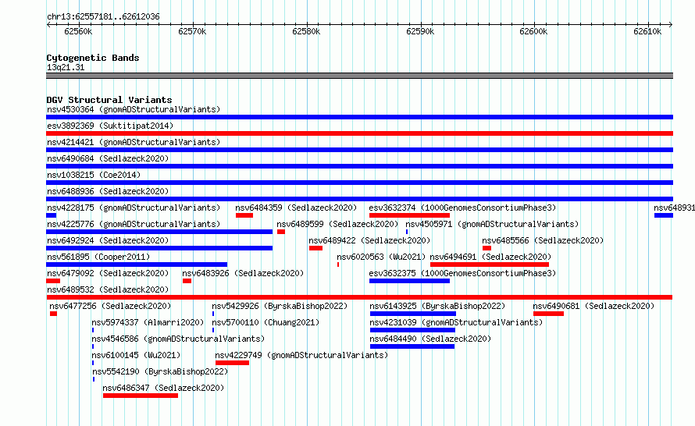Click the Cytogenetic Bands track title
695x426 pixels.
click(93, 58)
